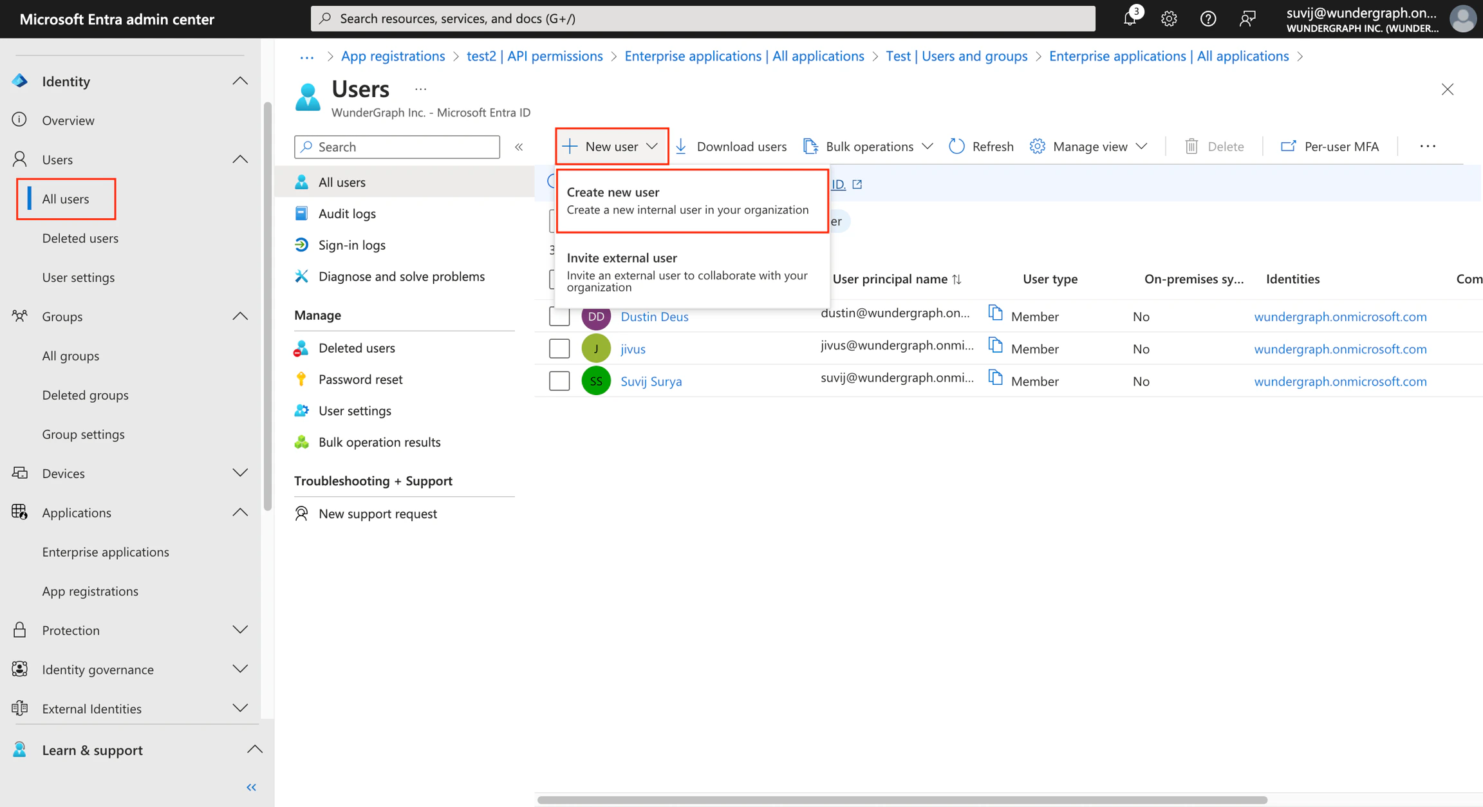Viewport: 1483px width, 807px height.
Task: Open the settings gear in the top bar
Action: point(1168,18)
